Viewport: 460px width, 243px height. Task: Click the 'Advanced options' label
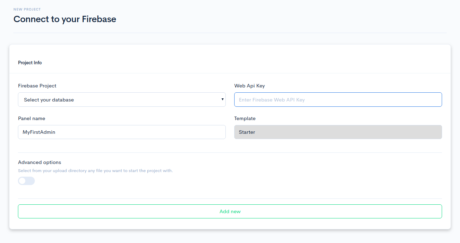(39, 162)
